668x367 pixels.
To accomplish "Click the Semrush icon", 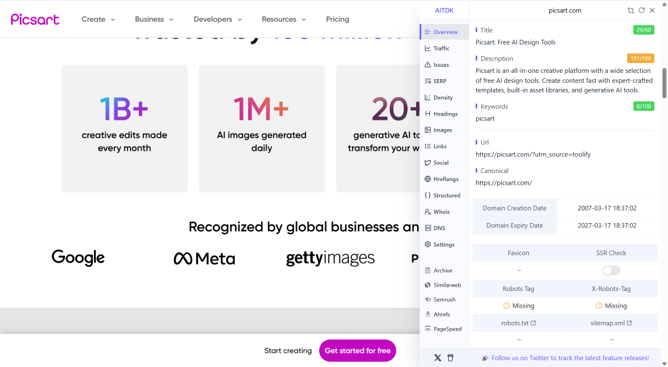I will coord(428,300).
